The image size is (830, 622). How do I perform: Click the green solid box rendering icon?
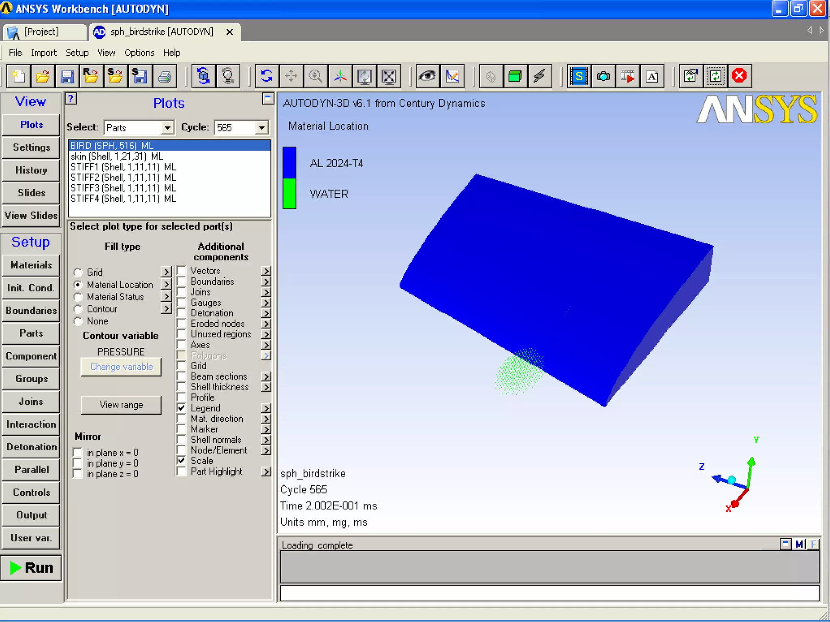click(x=515, y=76)
